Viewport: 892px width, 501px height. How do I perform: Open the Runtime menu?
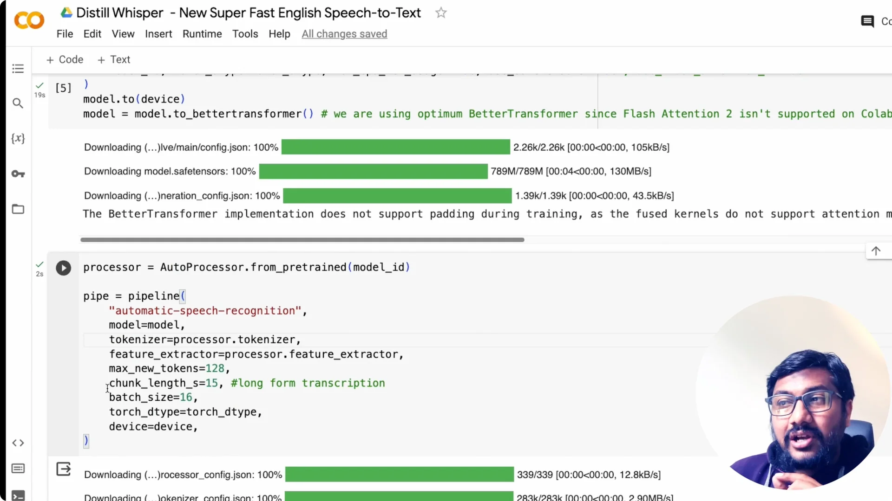click(x=202, y=34)
